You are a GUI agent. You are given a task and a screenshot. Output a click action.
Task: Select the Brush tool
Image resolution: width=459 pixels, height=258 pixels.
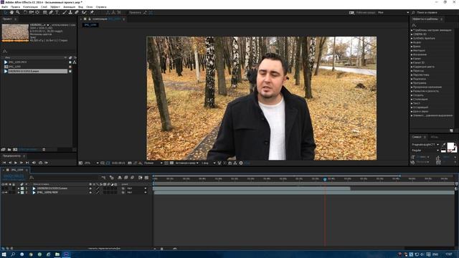(65, 13)
